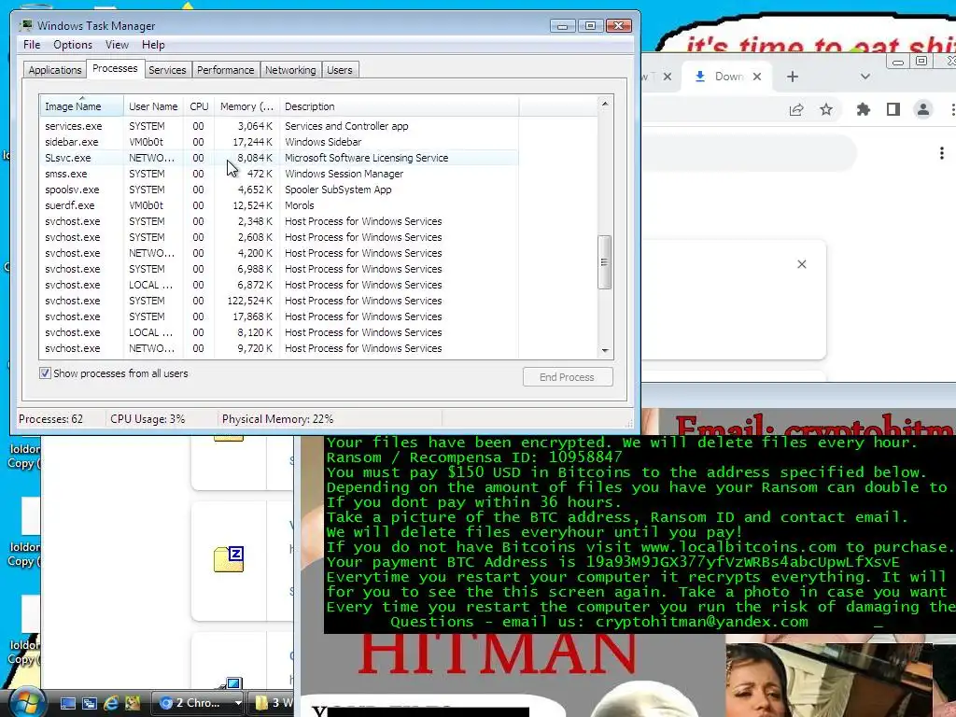Open three-dot menu on Chrome downloads page
Screen dimensions: 956x717
[x=942, y=153]
